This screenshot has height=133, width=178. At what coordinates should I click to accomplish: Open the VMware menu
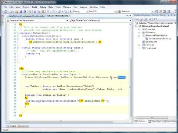[x=67, y=7]
